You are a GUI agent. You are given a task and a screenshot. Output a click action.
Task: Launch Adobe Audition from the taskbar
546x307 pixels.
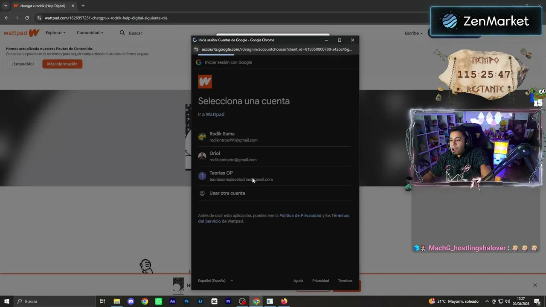[172, 301]
